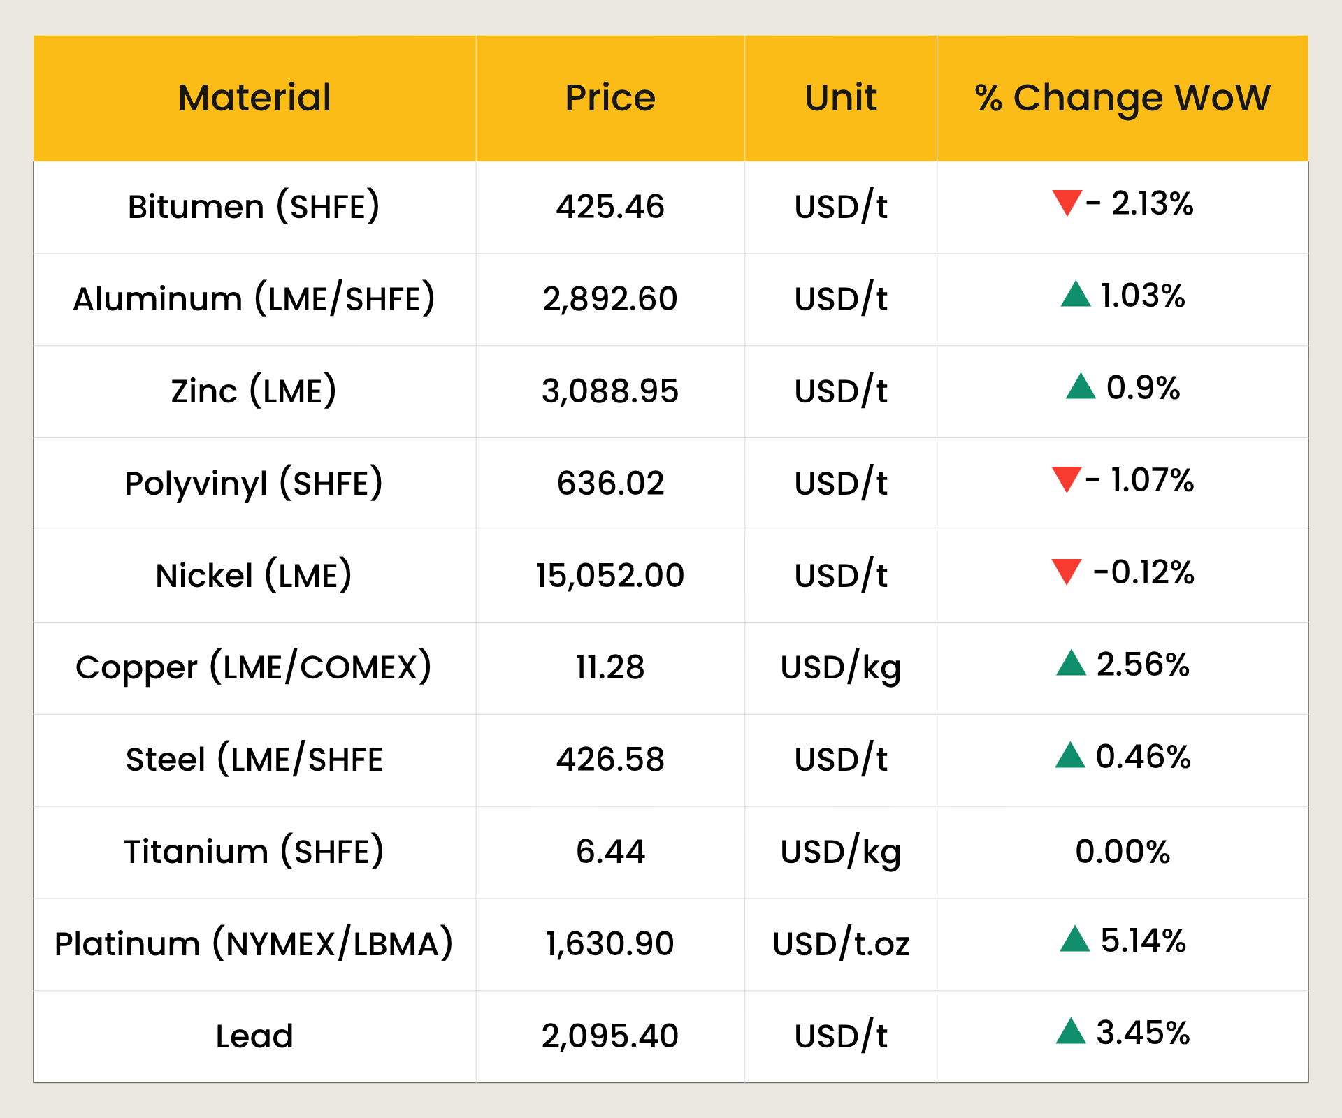
Task: Select the Price column header
Action: (x=610, y=98)
